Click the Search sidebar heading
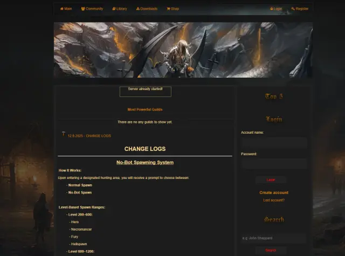The height and width of the screenshot is (256, 345). [x=274, y=219]
